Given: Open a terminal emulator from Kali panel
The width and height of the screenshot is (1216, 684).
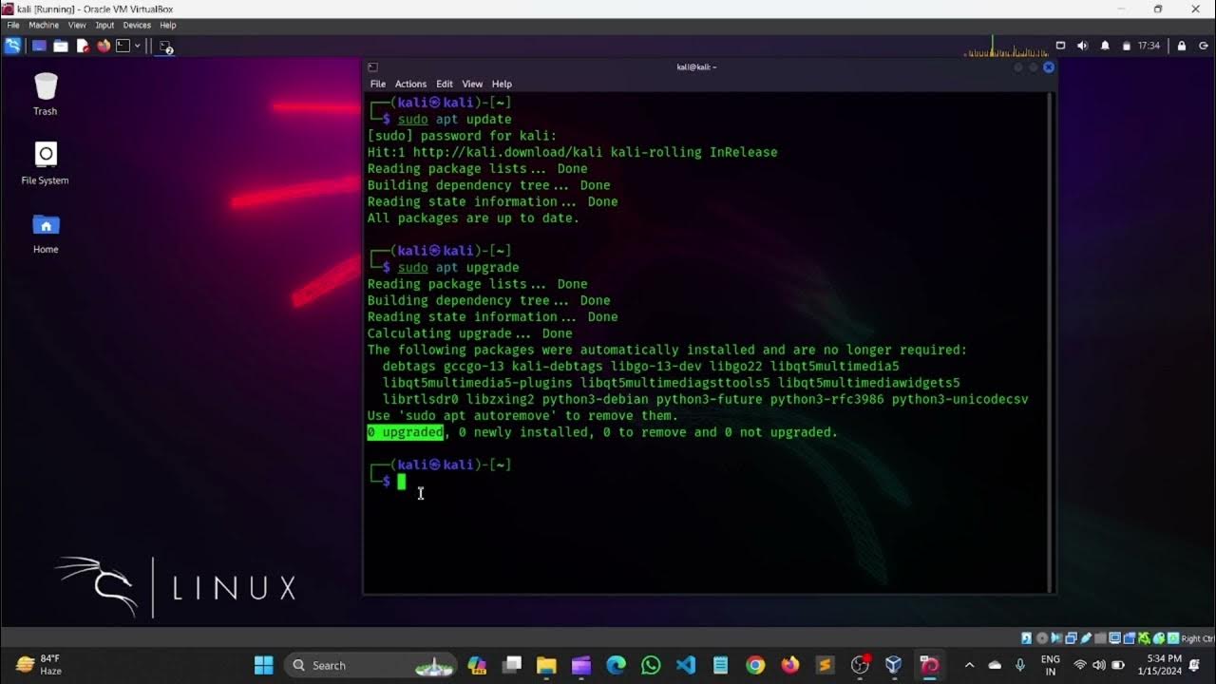Looking at the screenshot, I should (123, 46).
